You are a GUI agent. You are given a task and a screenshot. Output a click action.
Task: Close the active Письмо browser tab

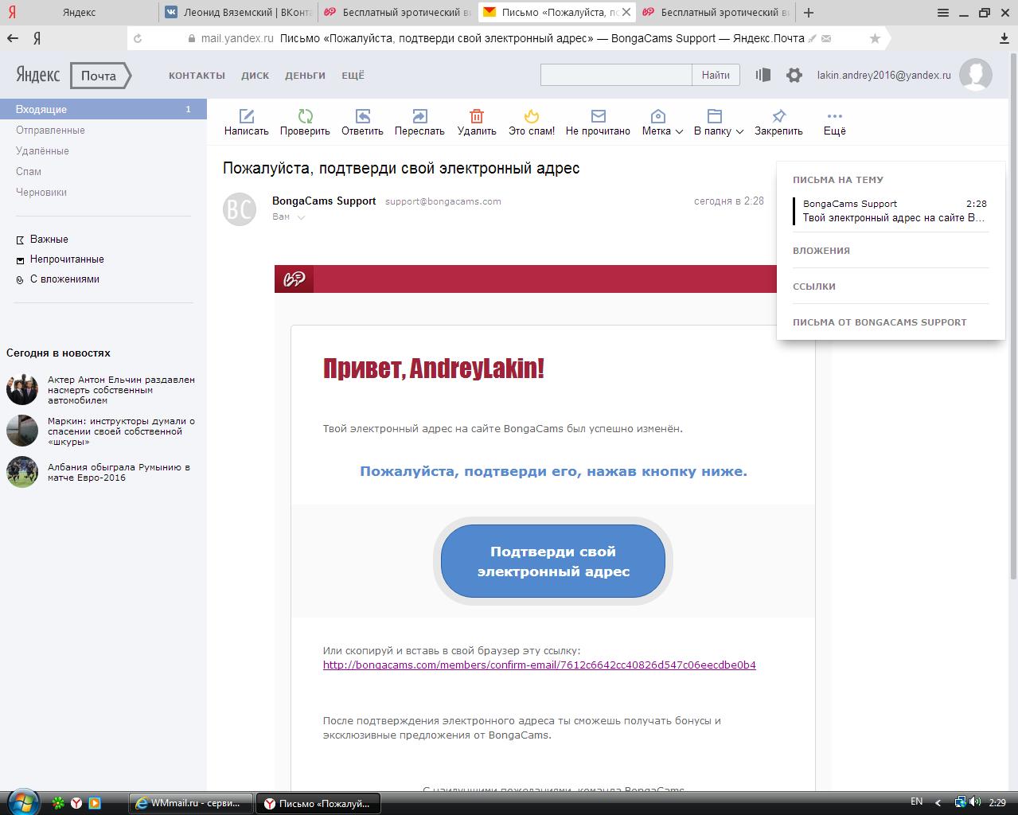pyautogui.click(x=626, y=12)
